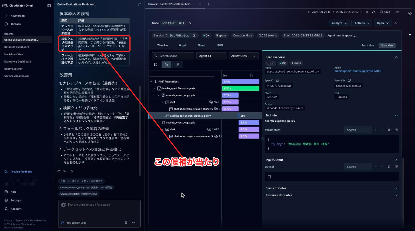Collapse the Tool info section
415x231 pixels.
tap(396, 115)
